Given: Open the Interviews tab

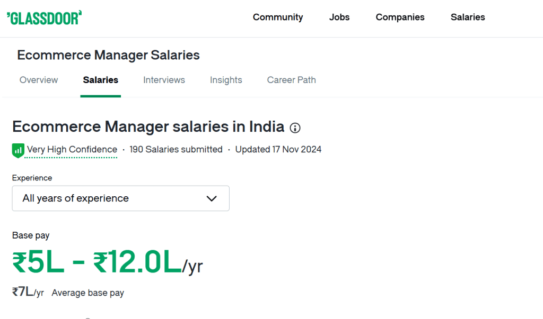Looking at the screenshot, I should coord(164,80).
